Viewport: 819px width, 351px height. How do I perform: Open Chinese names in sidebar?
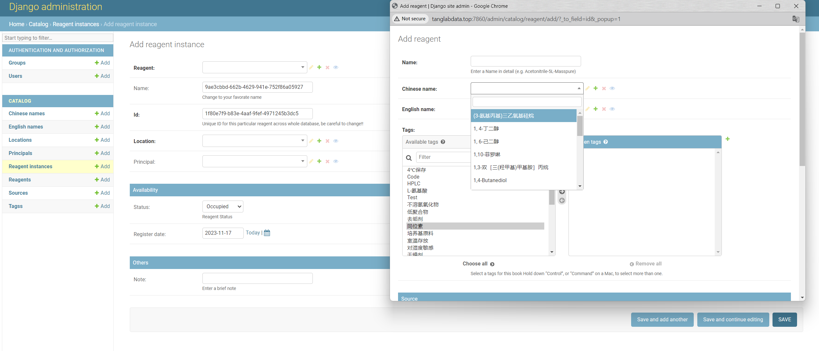[26, 113]
